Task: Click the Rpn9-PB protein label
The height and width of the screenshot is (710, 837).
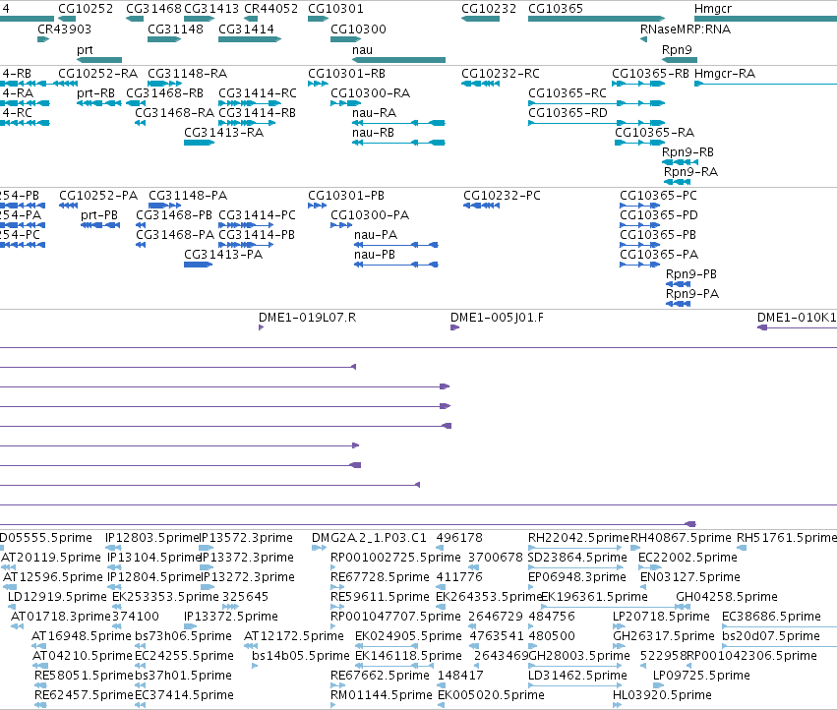Action: click(691, 274)
